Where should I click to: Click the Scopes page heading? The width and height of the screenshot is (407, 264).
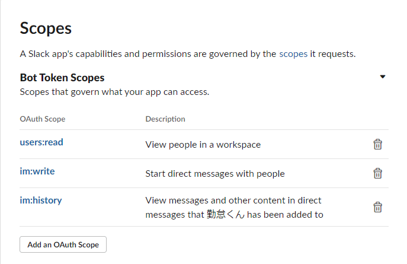46,28
